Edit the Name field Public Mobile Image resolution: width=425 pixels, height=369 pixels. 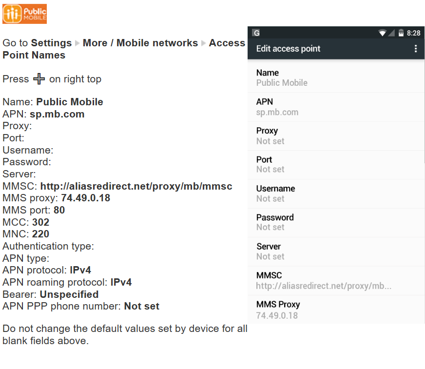(336, 78)
